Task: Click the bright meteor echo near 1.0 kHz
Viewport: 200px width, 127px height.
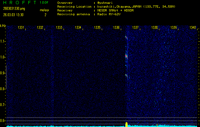Action: pos(126,57)
